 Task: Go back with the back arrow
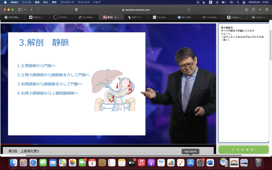point(32,10)
